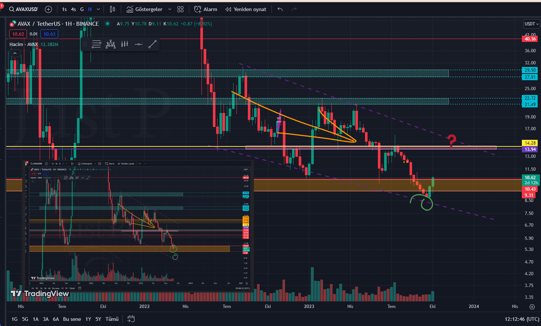Open the USDT currency dropdown
This screenshot has width=541, height=326.
point(531,24)
